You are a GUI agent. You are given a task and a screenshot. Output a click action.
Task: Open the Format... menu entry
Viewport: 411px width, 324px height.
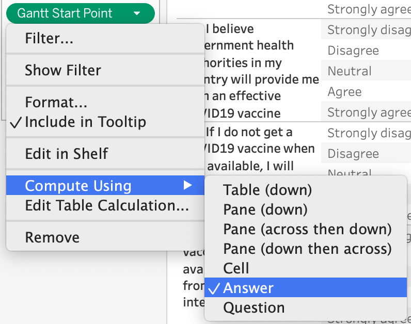point(56,102)
